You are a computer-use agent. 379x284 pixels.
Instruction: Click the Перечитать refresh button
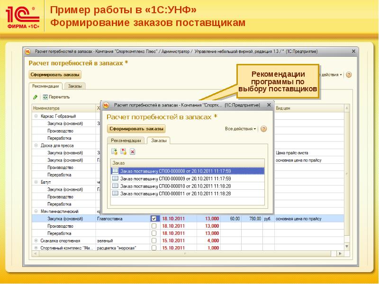56,97
